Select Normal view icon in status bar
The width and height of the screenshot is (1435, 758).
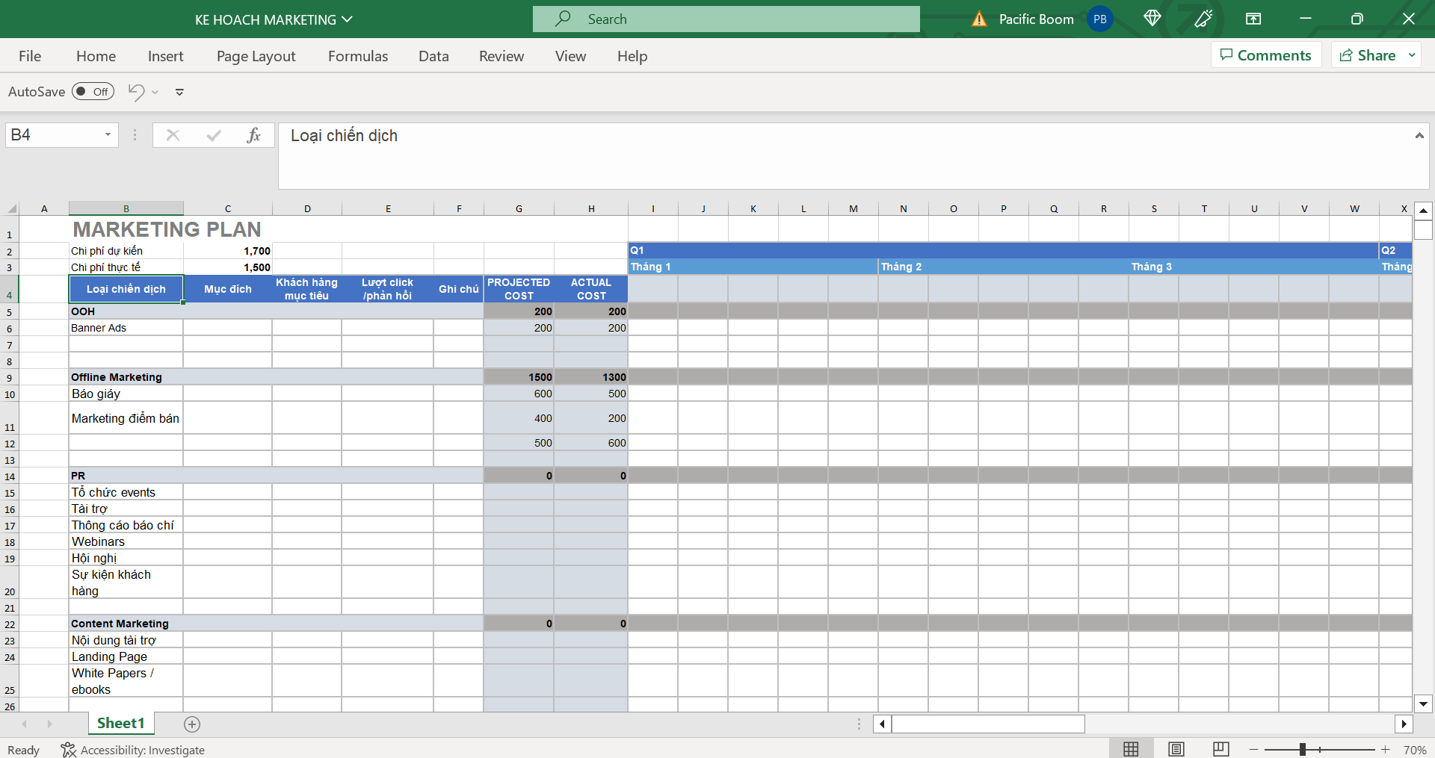click(x=1131, y=749)
